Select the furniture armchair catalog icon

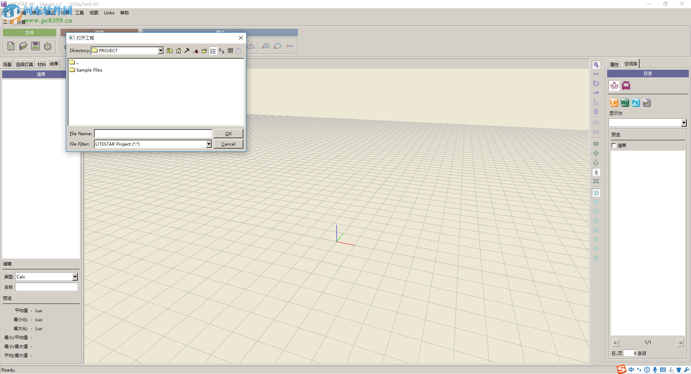tap(626, 86)
